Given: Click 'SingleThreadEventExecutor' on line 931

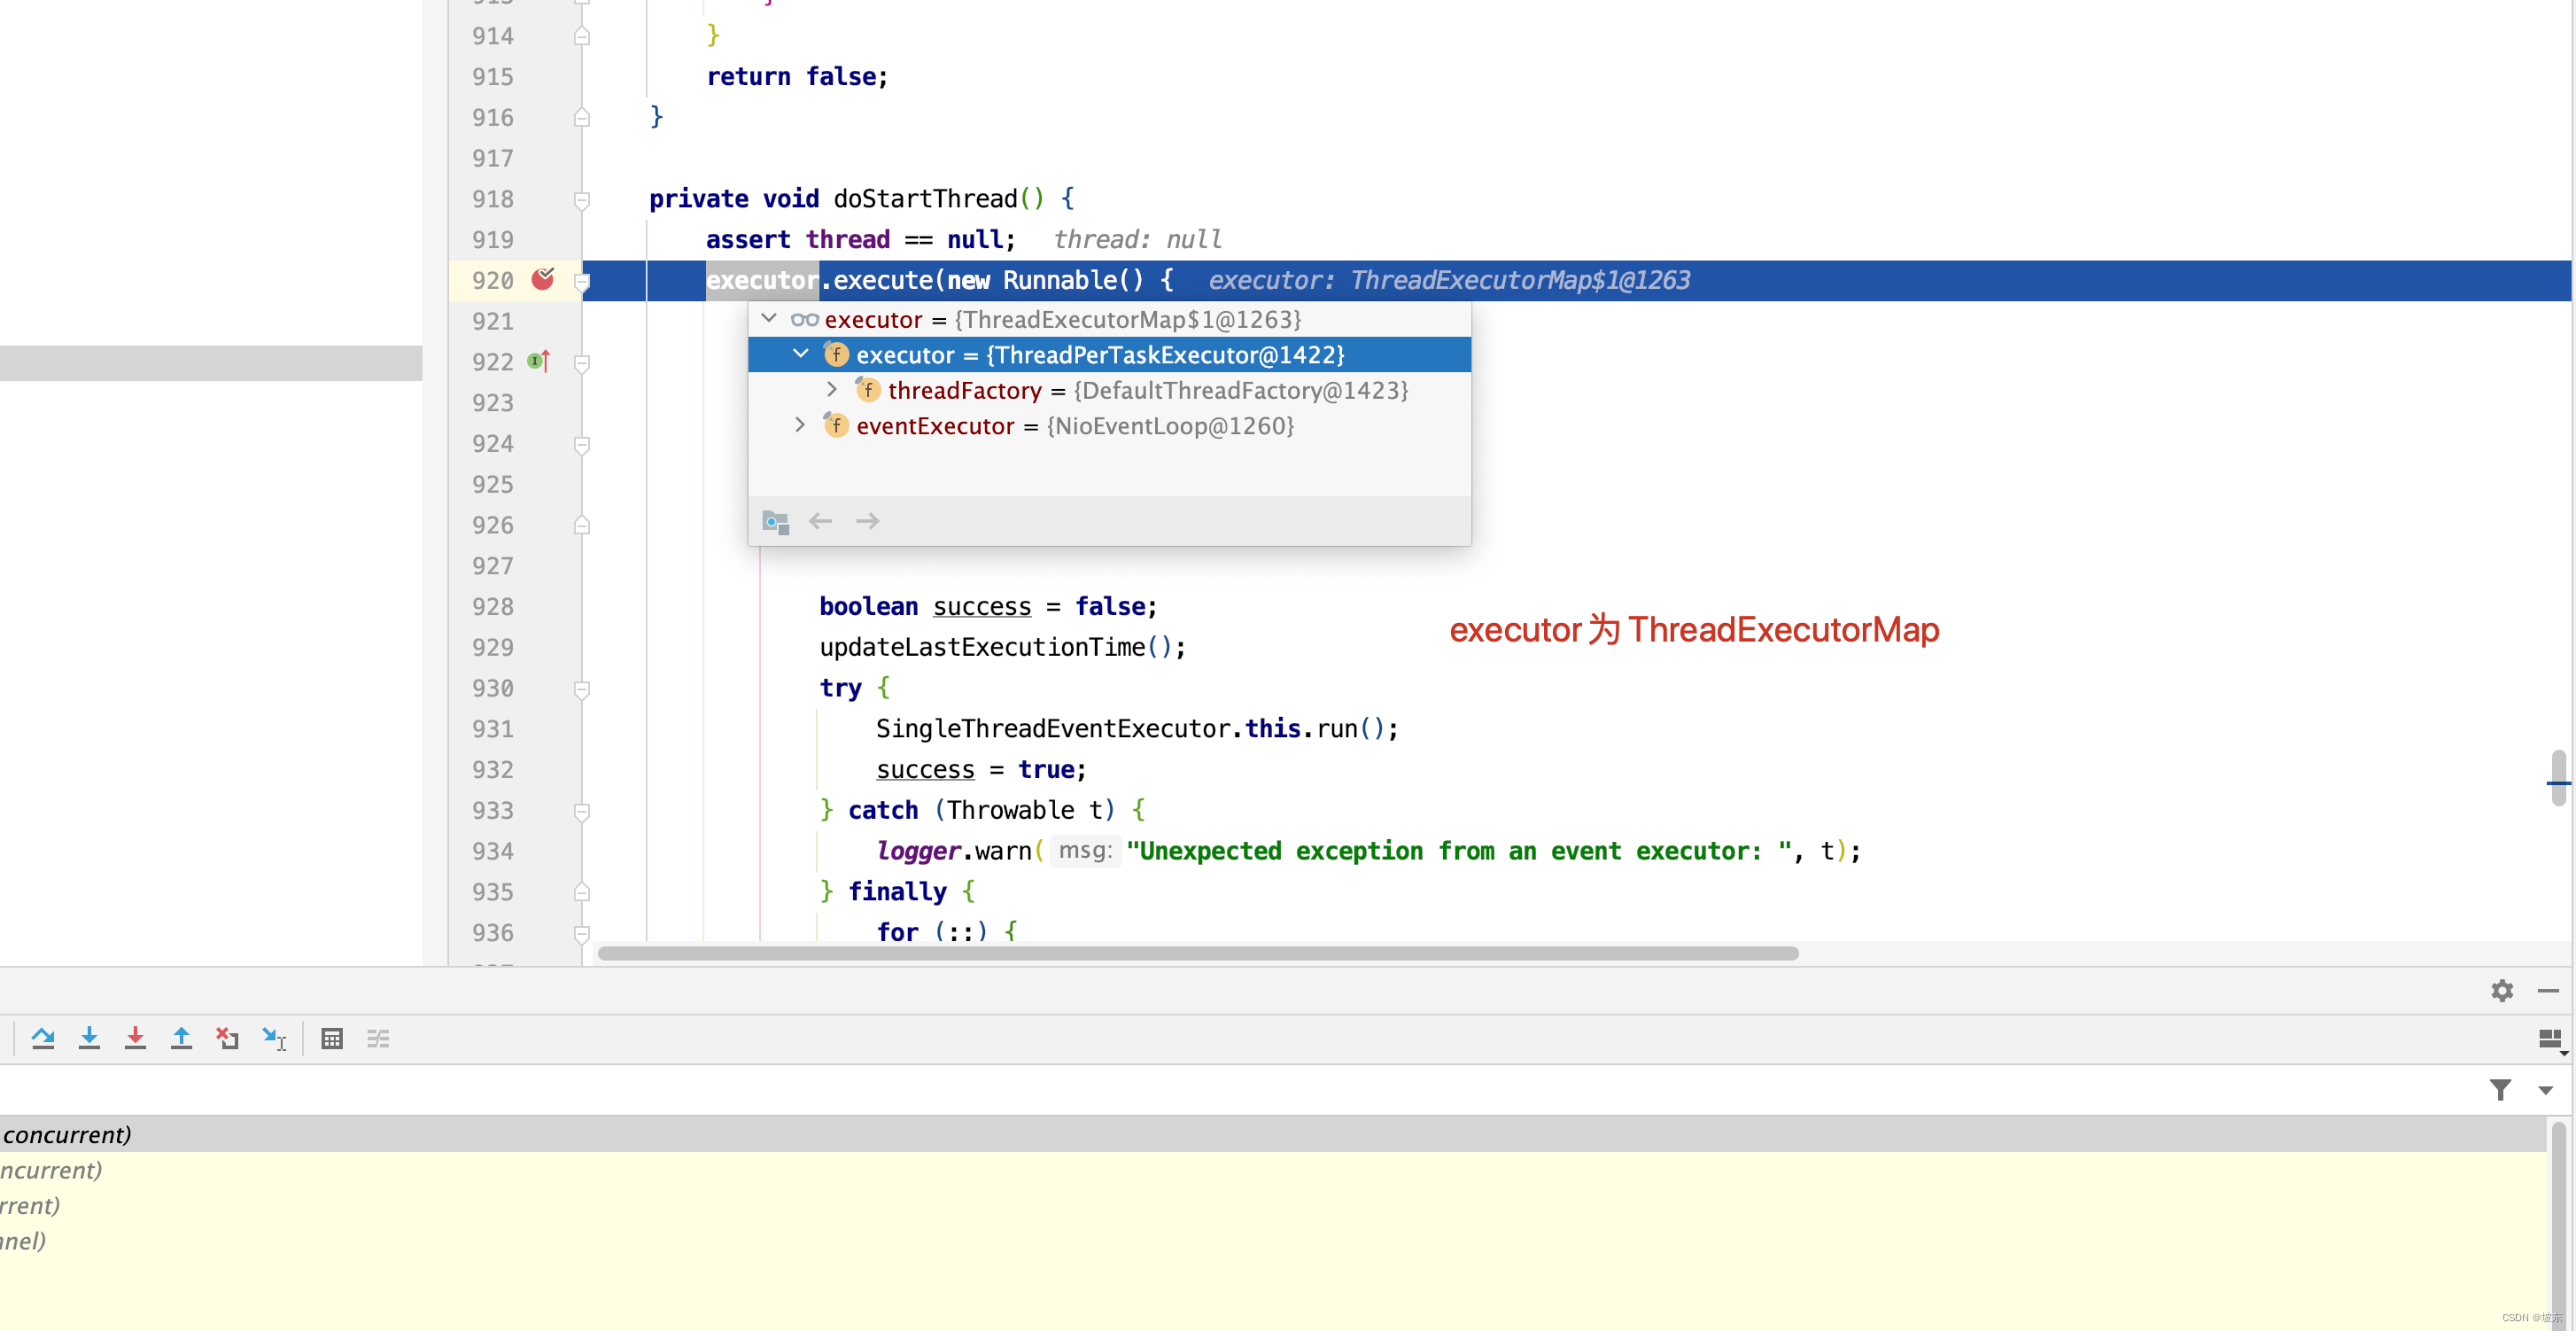Looking at the screenshot, I should (1053, 728).
